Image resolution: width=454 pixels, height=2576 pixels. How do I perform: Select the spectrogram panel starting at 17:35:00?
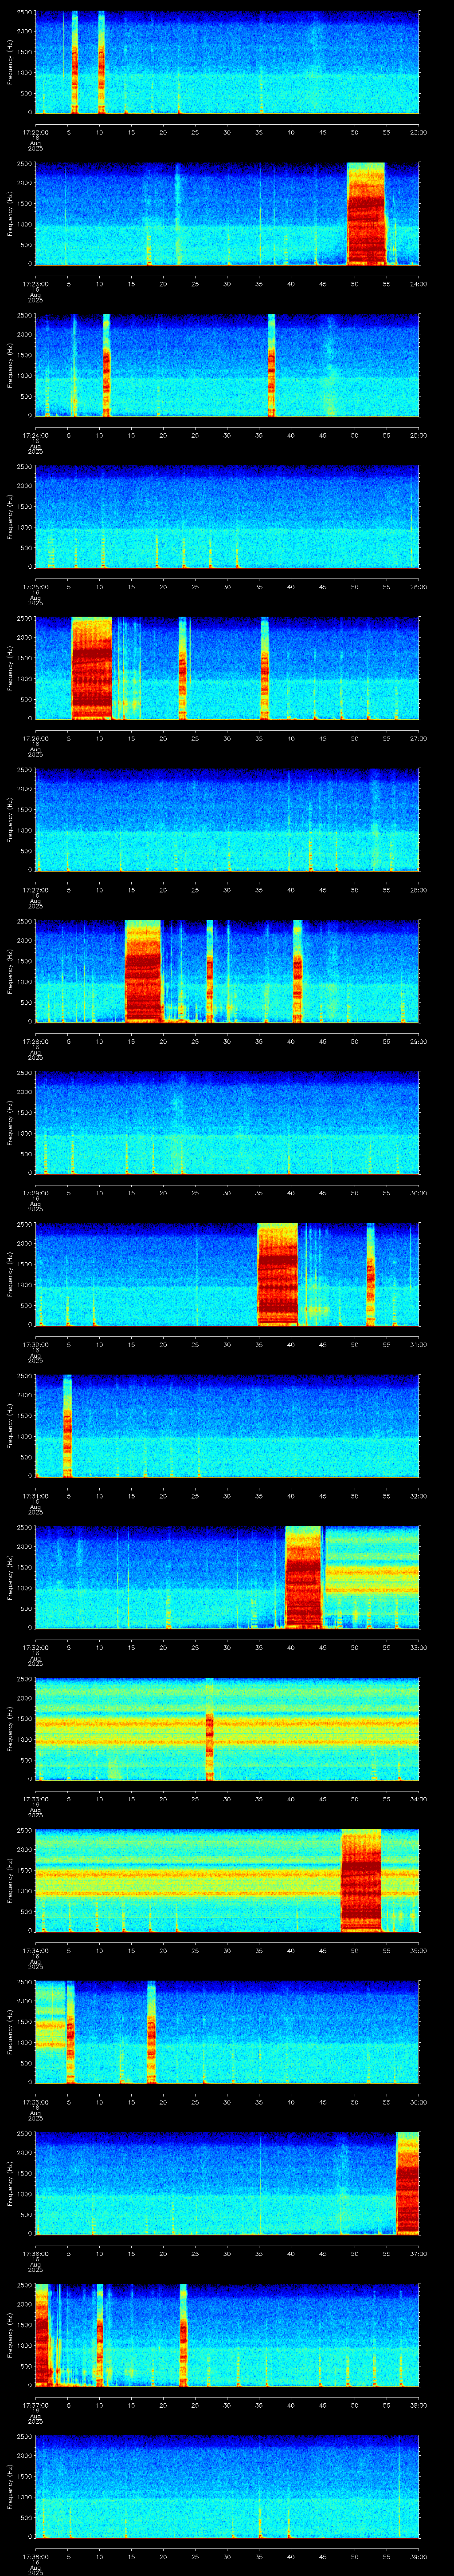227,2033
